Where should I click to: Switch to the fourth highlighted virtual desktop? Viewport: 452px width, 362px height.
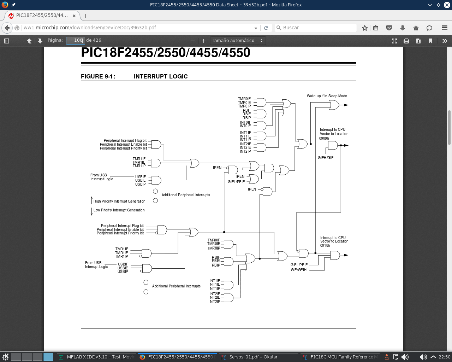click(x=48, y=357)
